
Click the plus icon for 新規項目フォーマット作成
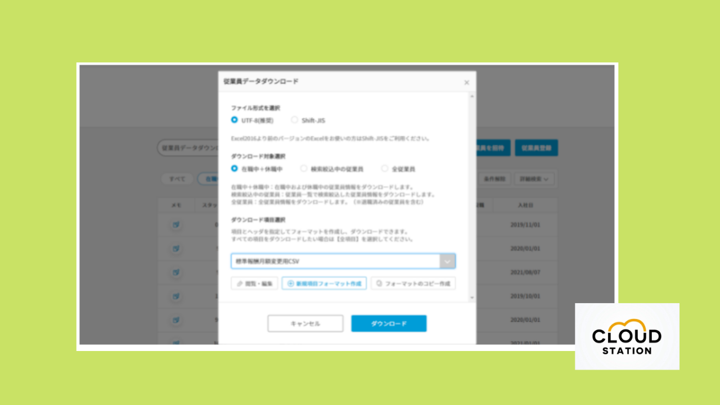[290, 283]
